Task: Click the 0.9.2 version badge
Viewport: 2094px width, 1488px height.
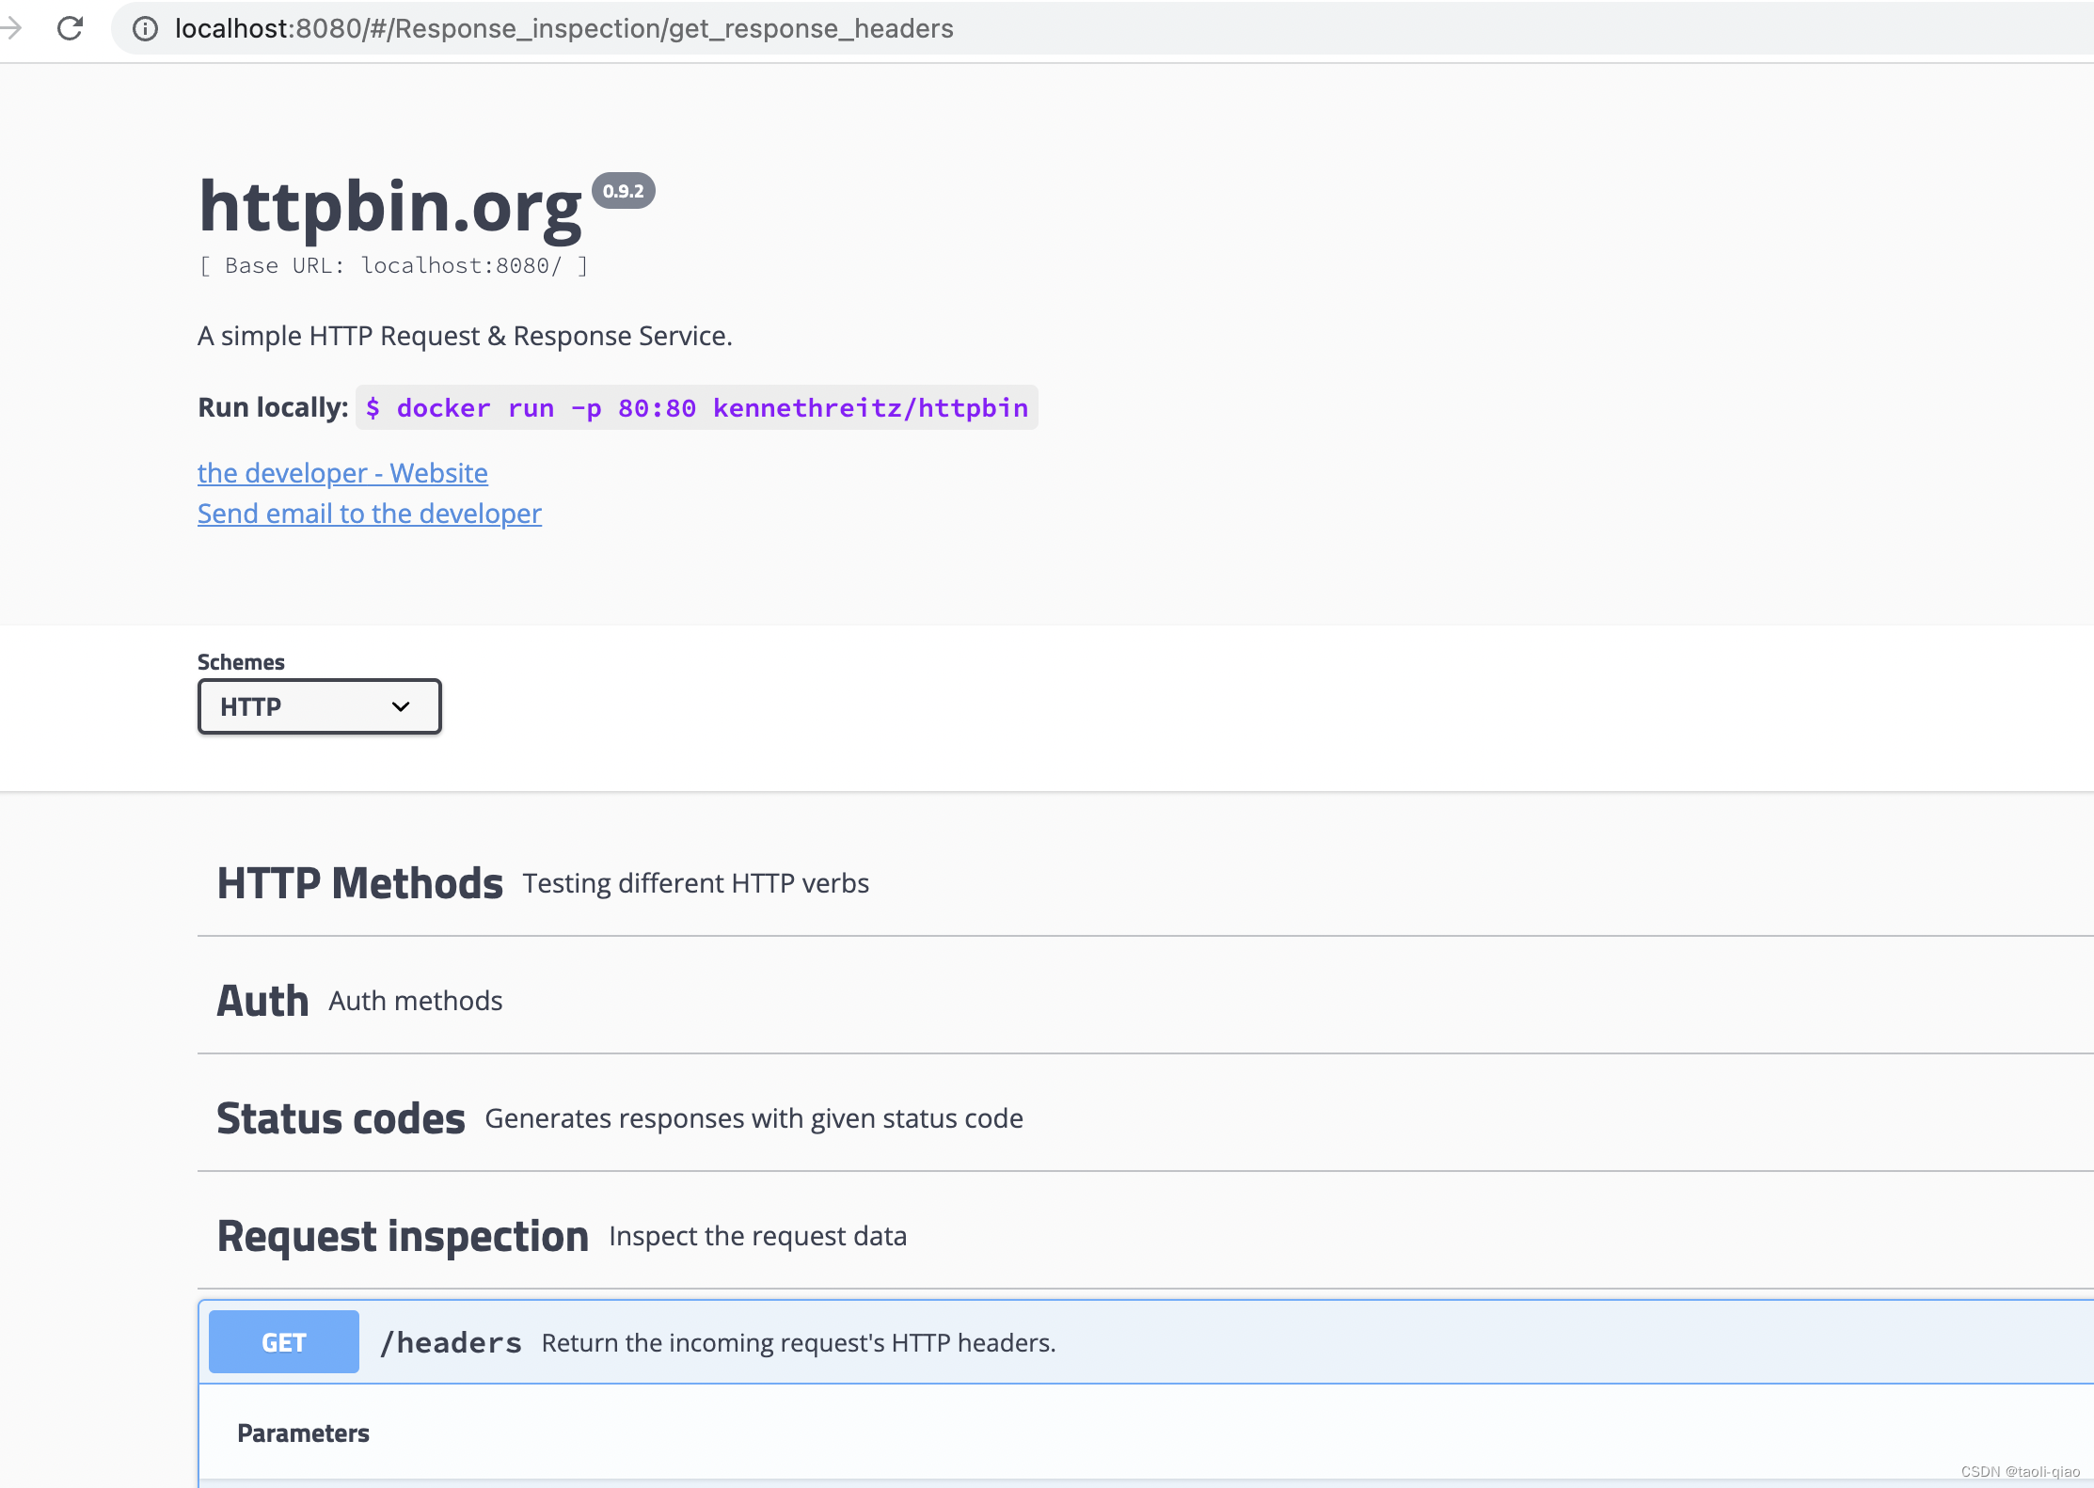Action: (623, 191)
